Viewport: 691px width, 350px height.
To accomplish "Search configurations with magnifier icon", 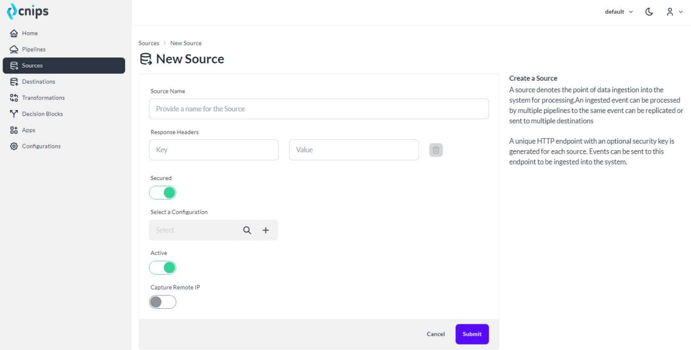I will coord(246,230).
